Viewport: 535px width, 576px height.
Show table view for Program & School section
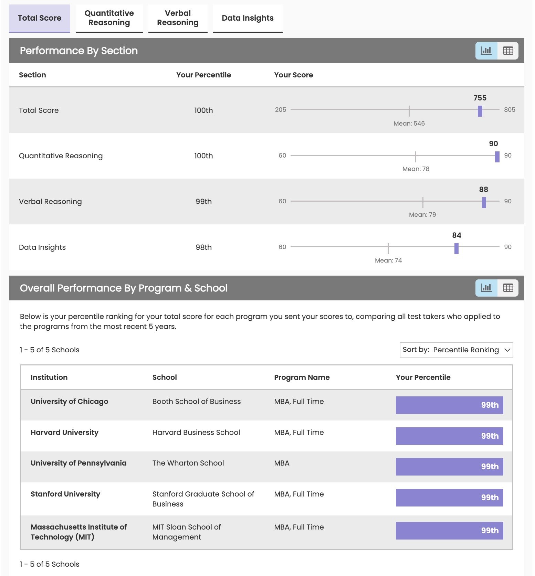coord(508,288)
